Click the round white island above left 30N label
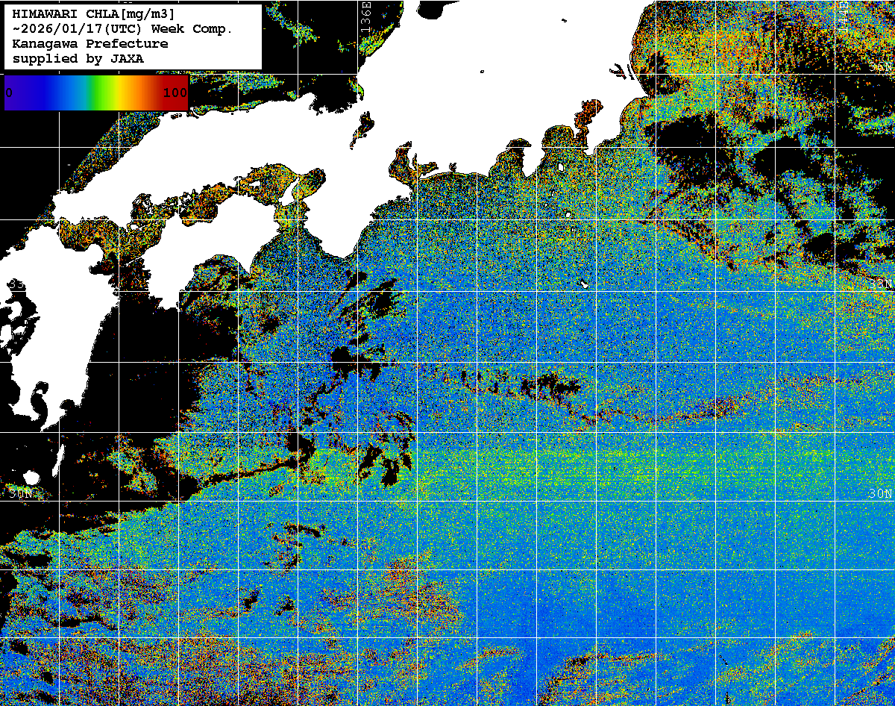 (31, 478)
